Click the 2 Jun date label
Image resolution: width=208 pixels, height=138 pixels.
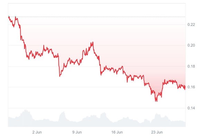[37, 132]
